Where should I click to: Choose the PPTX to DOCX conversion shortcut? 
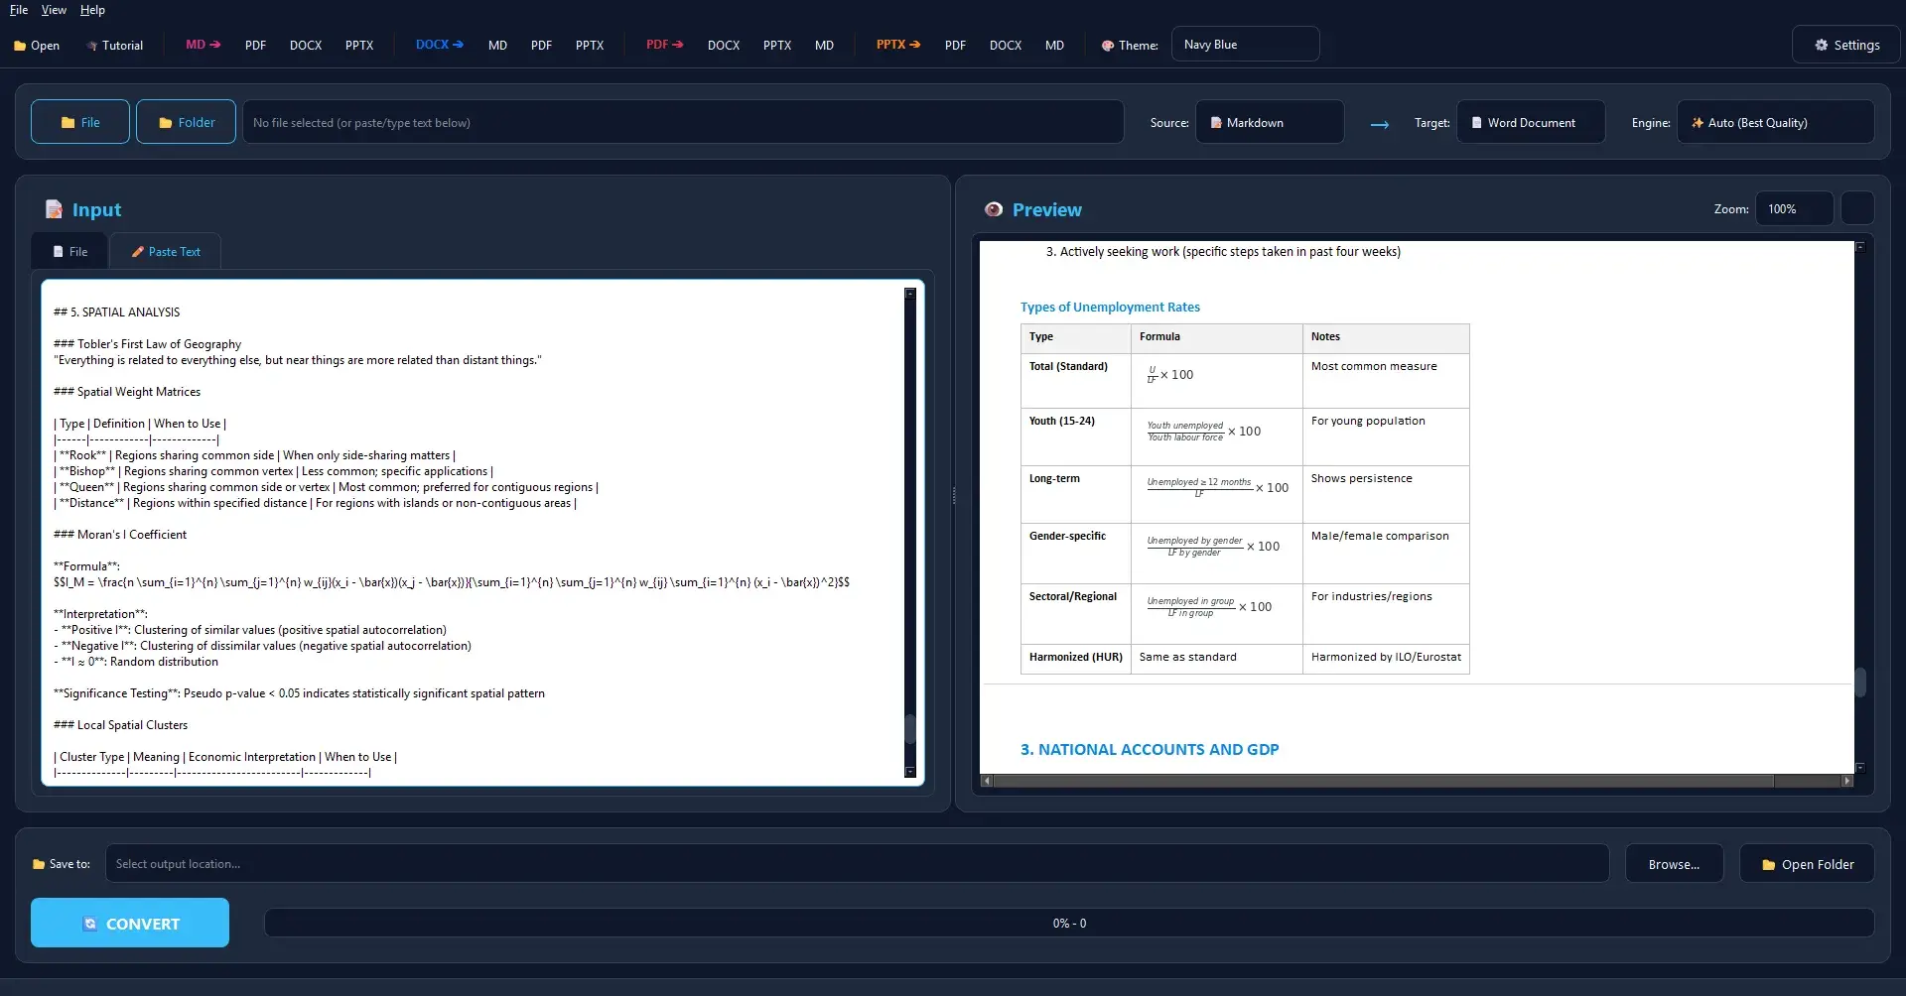click(x=1006, y=45)
